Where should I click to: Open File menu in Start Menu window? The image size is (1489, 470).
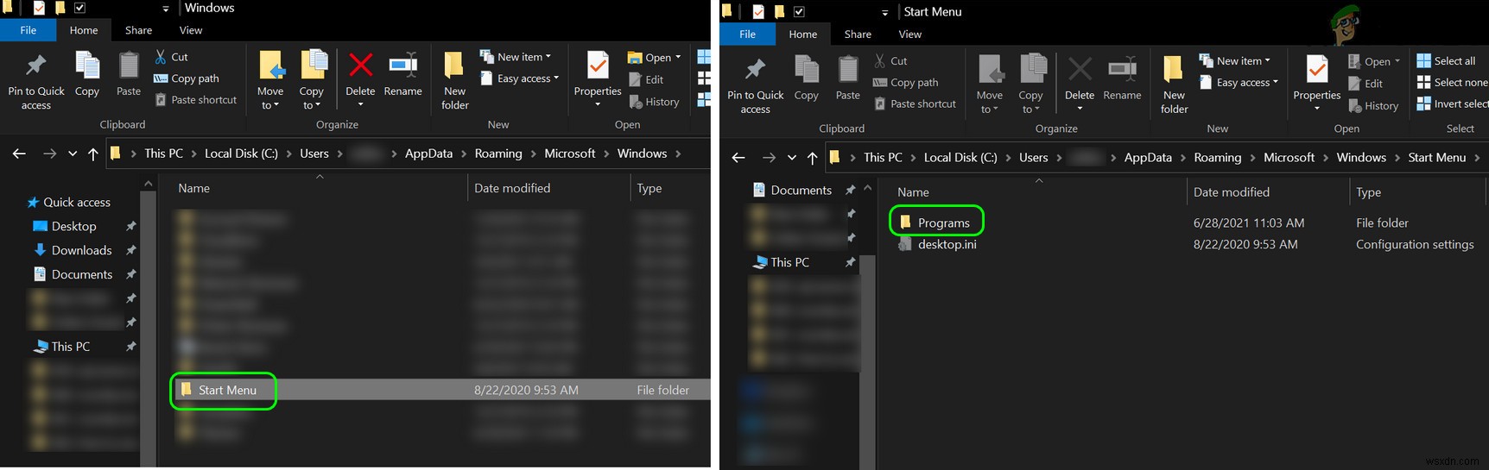[x=748, y=34]
